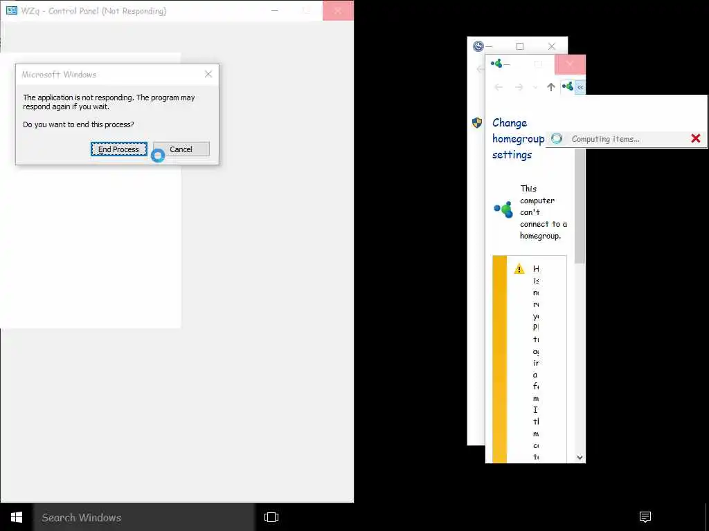Click the HomeGroup address bar icon
Viewport: 709px width, 531px height.
pos(568,86)
